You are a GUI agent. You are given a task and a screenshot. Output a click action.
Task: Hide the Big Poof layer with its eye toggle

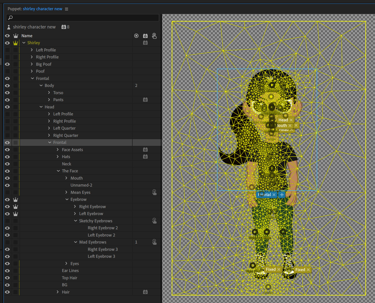coord(7,64)
